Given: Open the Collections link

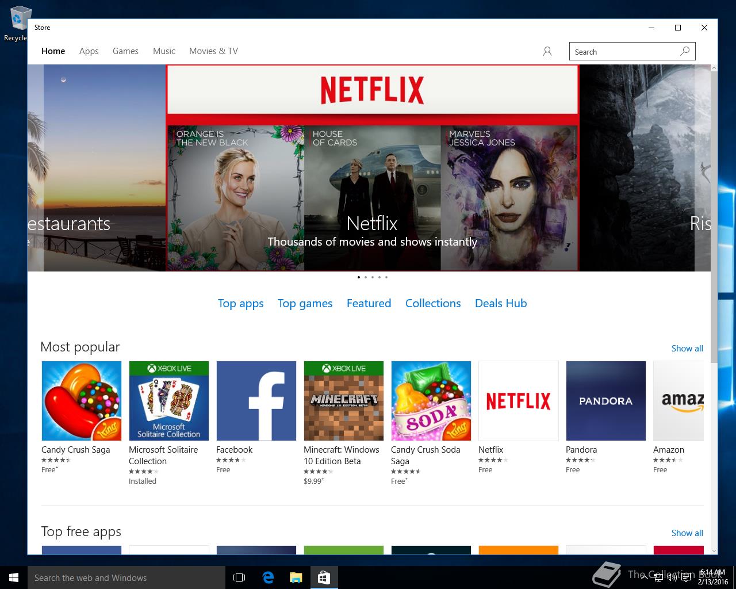Looking at the screenshot, I should point(433,303).
